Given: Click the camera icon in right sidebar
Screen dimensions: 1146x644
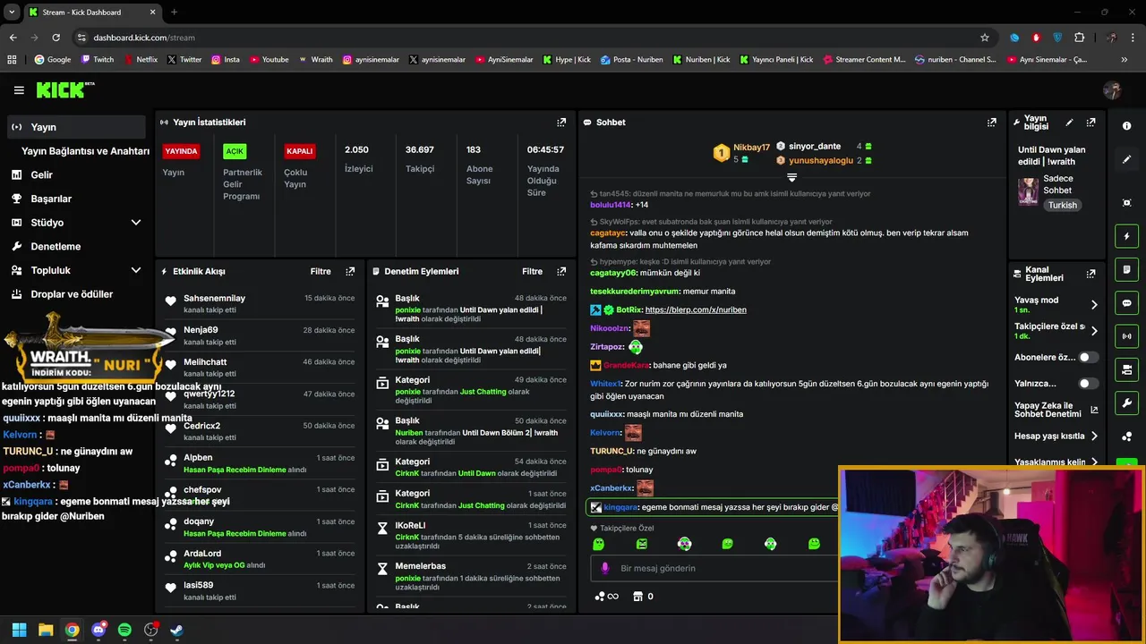Looking at the screenshot, I should 1126,369.
